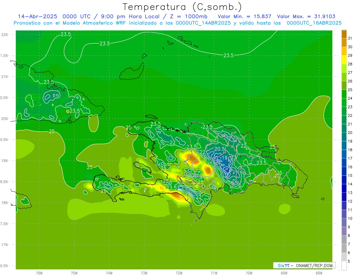The image size is (358, 277).
Task: Click the '73W' longitude axis label
Action: (x=144, y=273)
